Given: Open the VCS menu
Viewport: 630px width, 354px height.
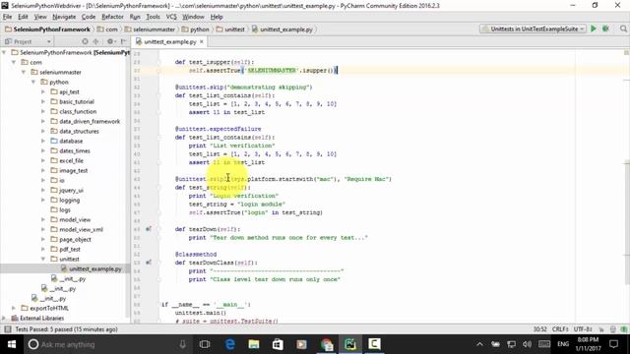Looking at the screenshot, I should [171, 17].
